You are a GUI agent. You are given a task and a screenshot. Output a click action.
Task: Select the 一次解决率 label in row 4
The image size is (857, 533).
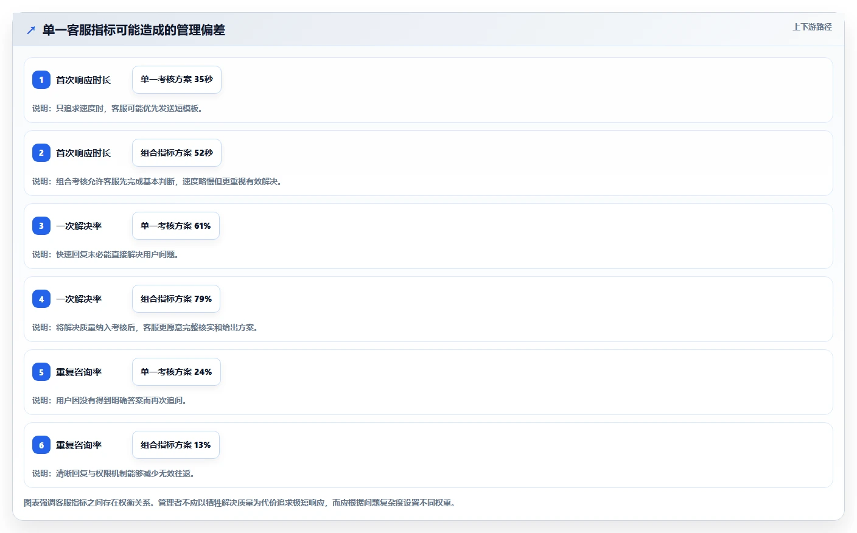(x=79, y=299)
